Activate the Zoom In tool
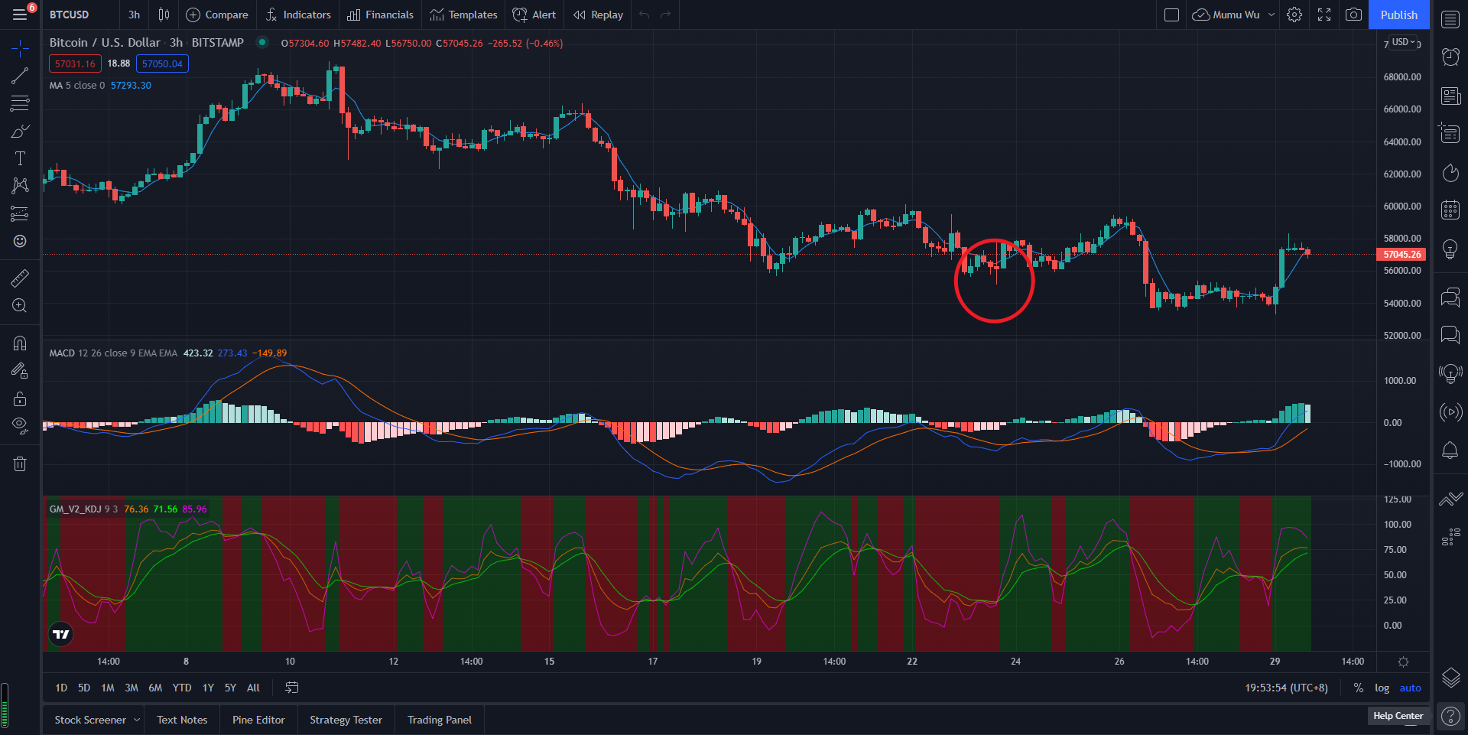1468x735 pixels. (x=20, y=306)
